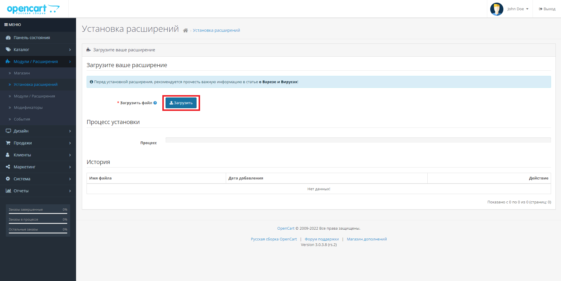
Task: Open the События submenu item
Action: (38, 119)
